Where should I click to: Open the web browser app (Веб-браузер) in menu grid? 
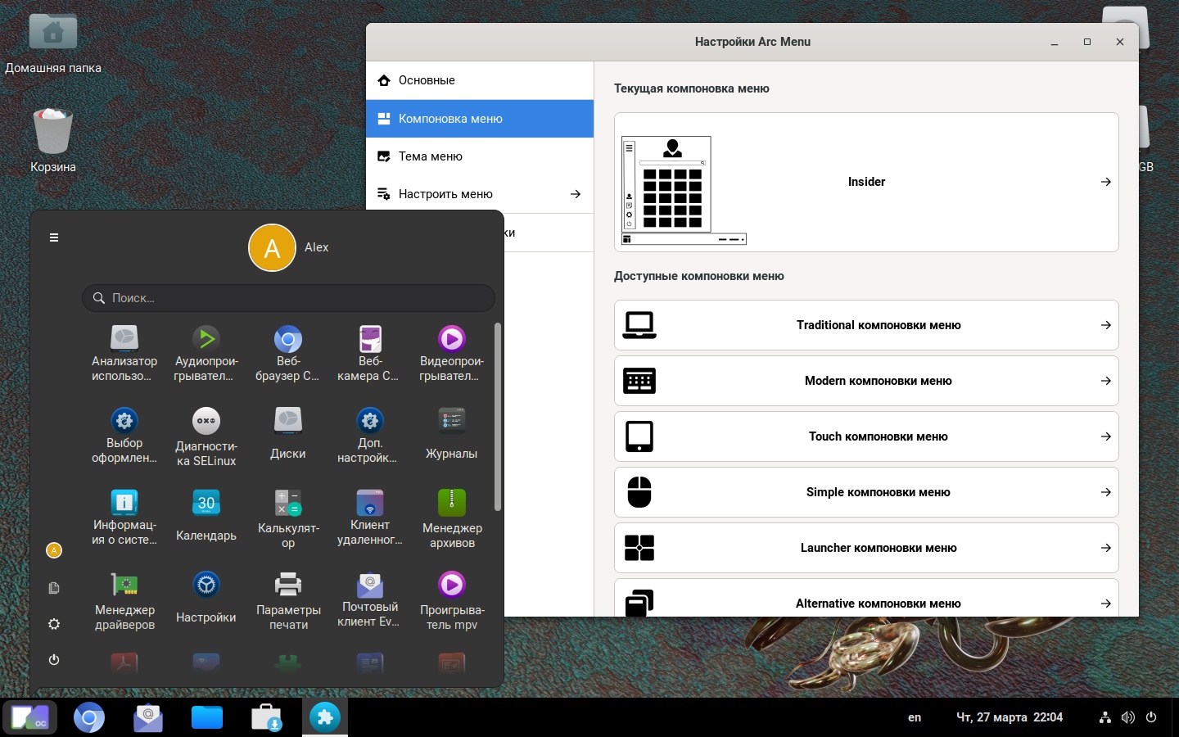click(288, 354)
